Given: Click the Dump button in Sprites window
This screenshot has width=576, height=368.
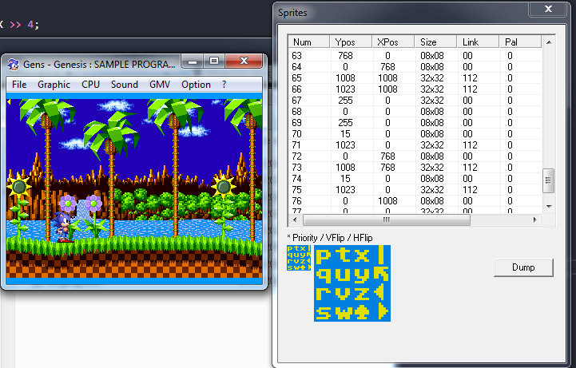Looking at the screenshot, I should tap(523, 267).
